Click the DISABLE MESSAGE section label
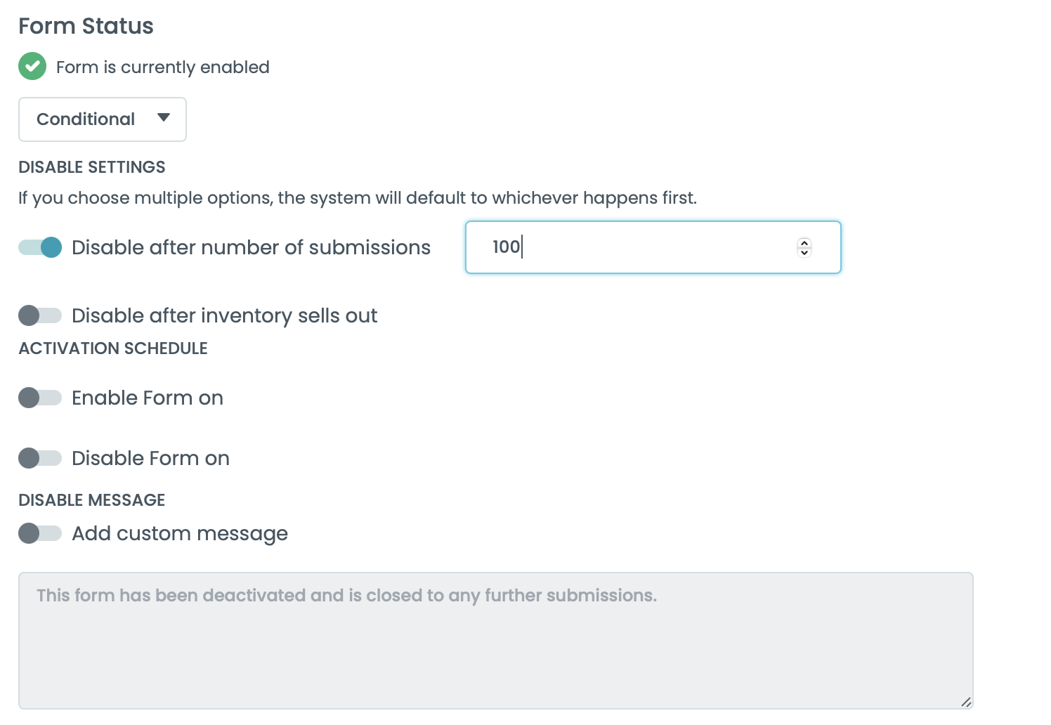This screenshot has height=725, width=1051. [91, 499]
